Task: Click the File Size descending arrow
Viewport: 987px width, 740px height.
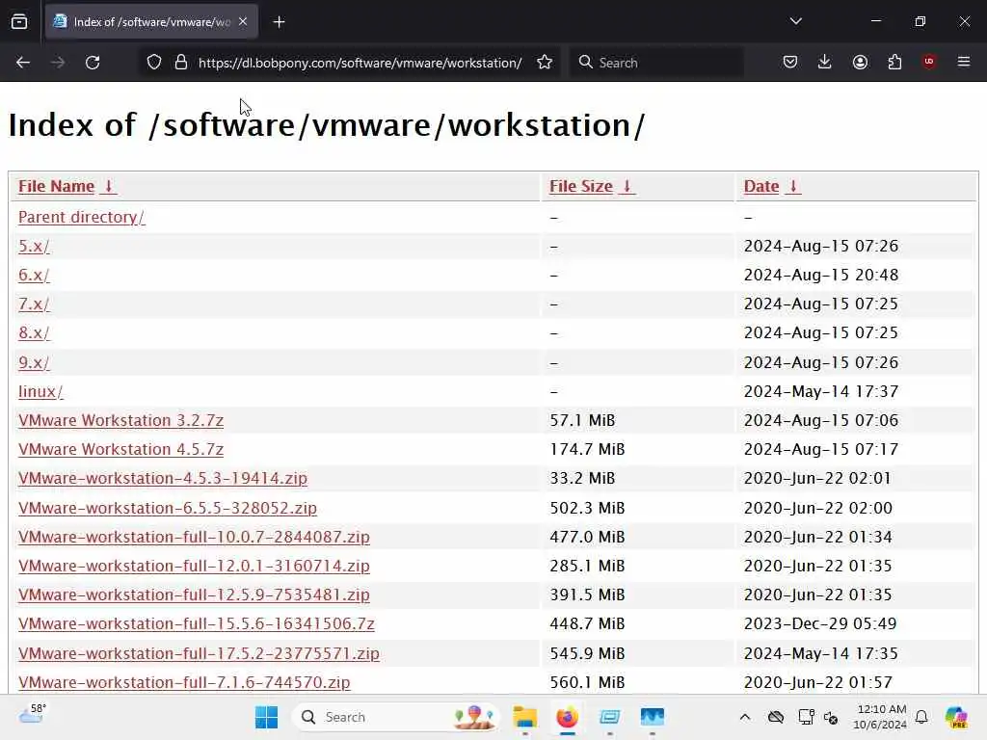Action: pos(627,186)
